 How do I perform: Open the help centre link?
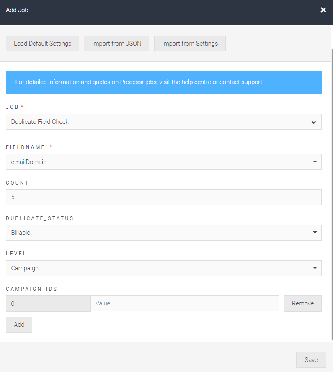click(x=196, y=82)
